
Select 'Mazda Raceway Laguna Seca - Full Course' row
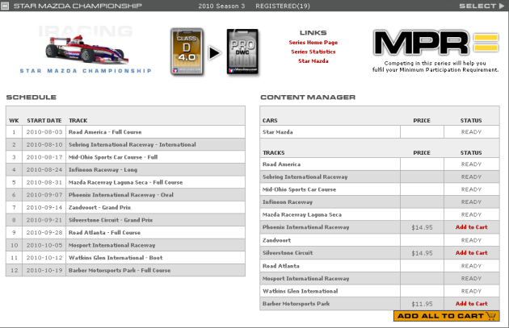(125, 182)
